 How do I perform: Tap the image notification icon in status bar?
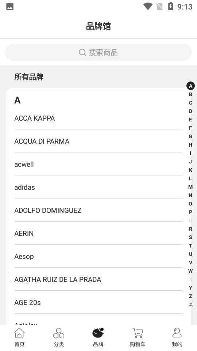pyautogui.click(x=10, y=7)
